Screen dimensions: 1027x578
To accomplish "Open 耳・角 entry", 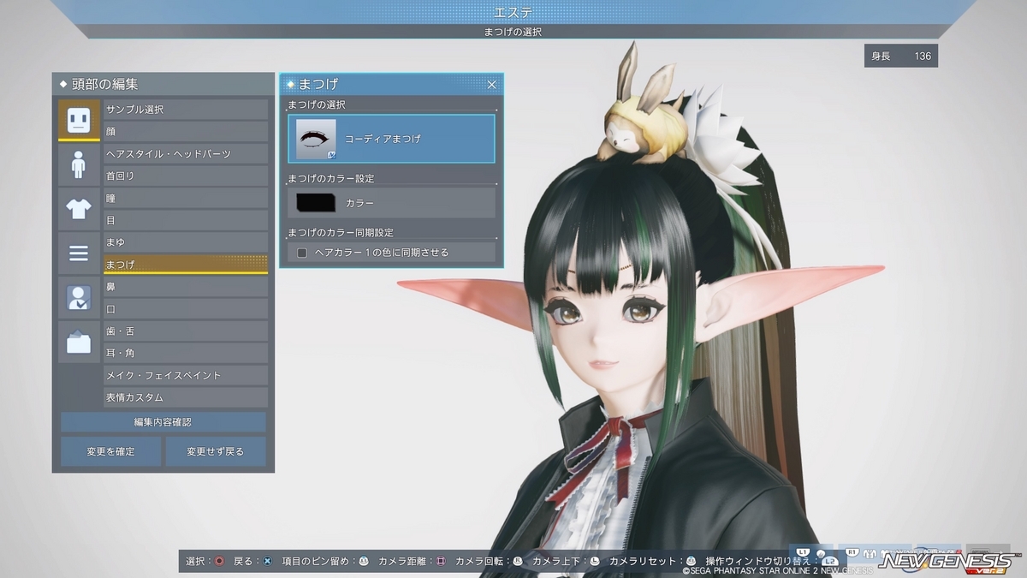I will 186,353.
